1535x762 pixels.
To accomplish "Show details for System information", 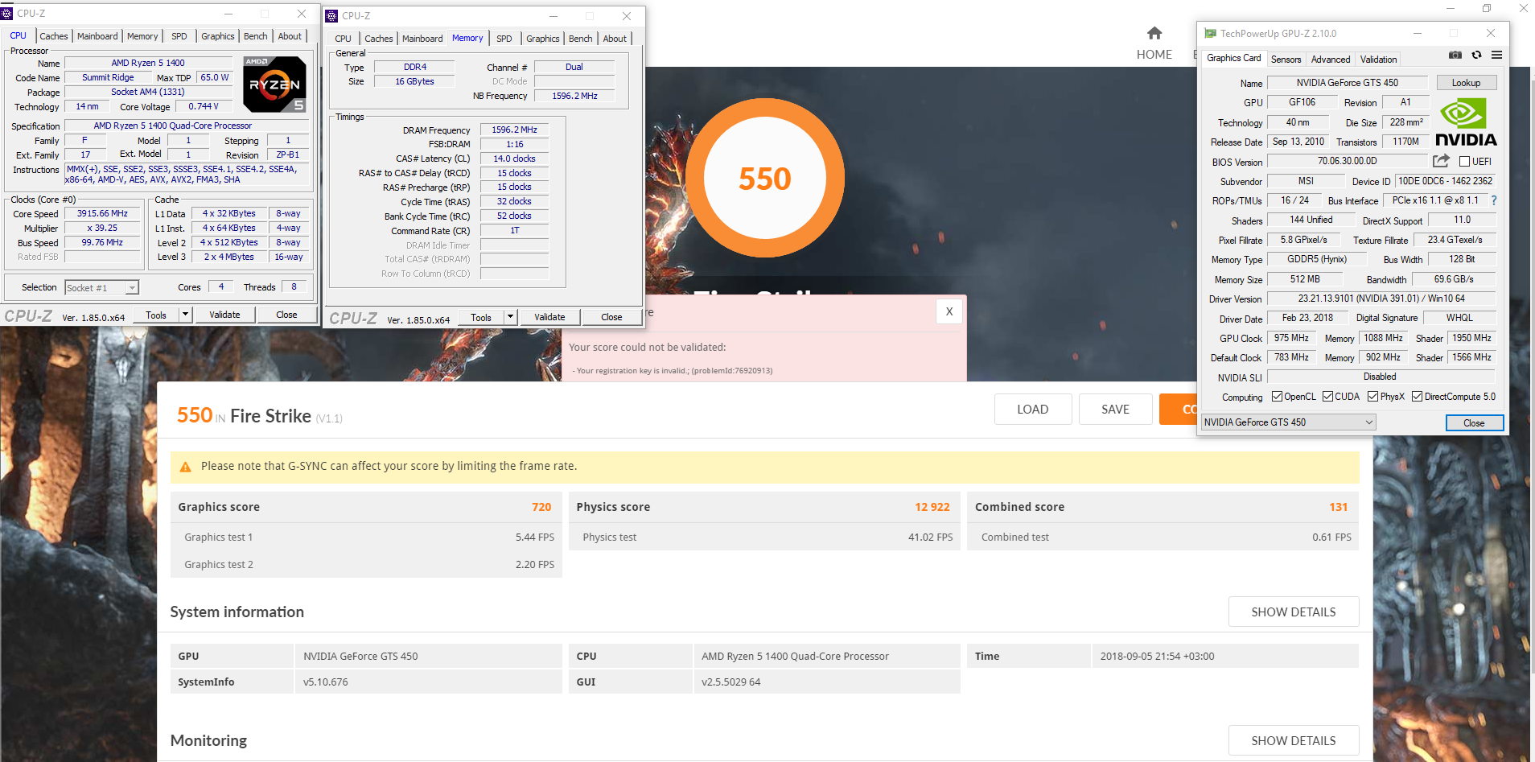I will pyautogui.click(x=1294, y=612).
